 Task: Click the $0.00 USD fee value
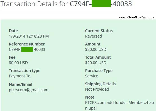[x=18, y=63]
